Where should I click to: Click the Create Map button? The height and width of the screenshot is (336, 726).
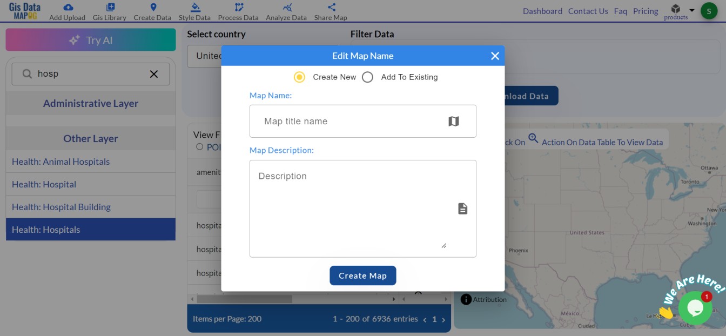click(x=362, y=275)
